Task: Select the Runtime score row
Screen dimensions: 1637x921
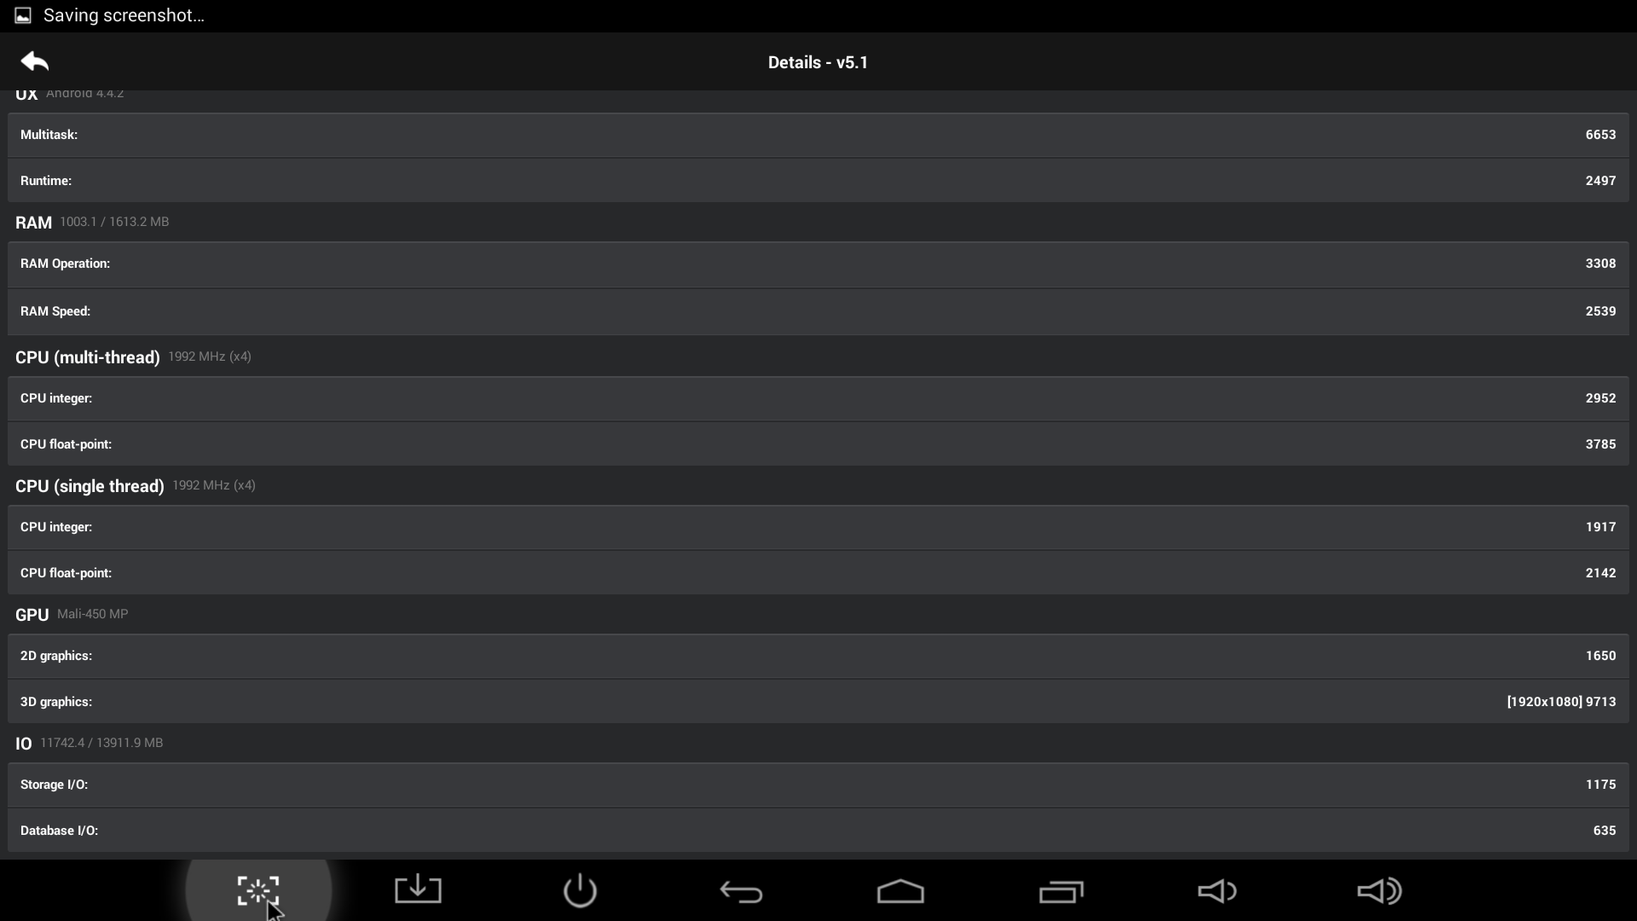Action: (x=818, y=181)
